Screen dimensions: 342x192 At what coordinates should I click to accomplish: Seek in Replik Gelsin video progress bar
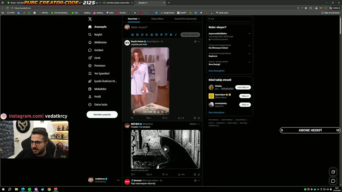coord(150,108)
